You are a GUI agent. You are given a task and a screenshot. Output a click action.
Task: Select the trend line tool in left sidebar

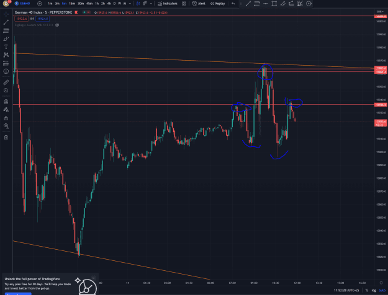6,22
